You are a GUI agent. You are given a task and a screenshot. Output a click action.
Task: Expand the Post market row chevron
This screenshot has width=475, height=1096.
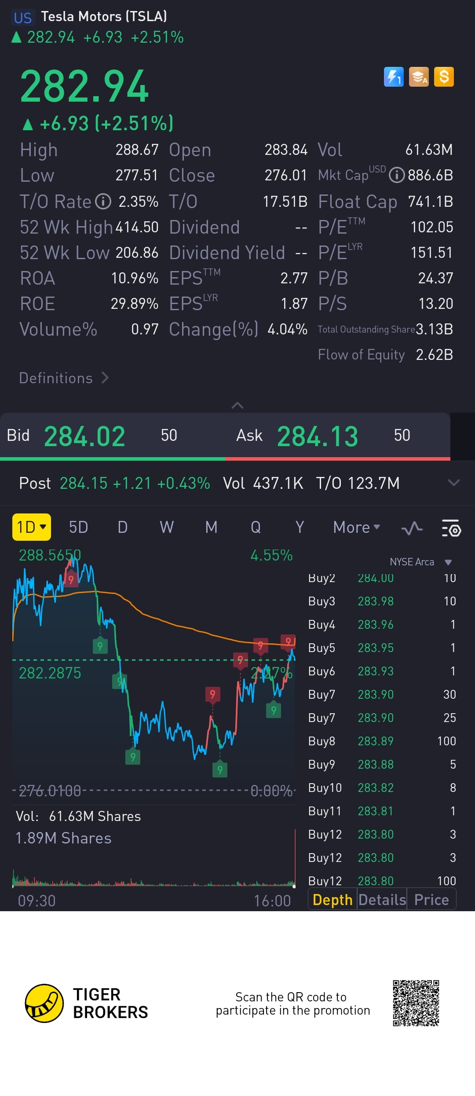[453, 483]
